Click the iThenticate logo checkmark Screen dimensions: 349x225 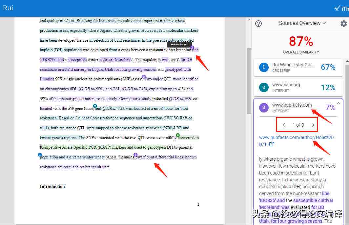(x=338, y=8)
